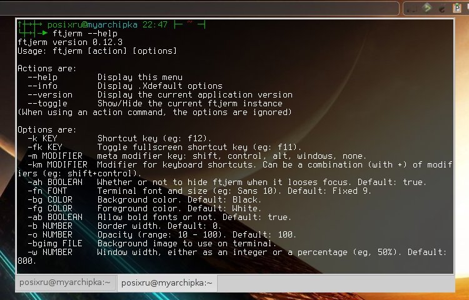Click the '--version' action entry
Image resolution: width=469 pixels, height=300 pixels.
coord(50,95)
